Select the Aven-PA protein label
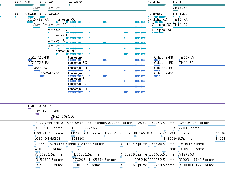Image resolution: width=225 pixels, height=169 pixels. [x=41, y=68]
